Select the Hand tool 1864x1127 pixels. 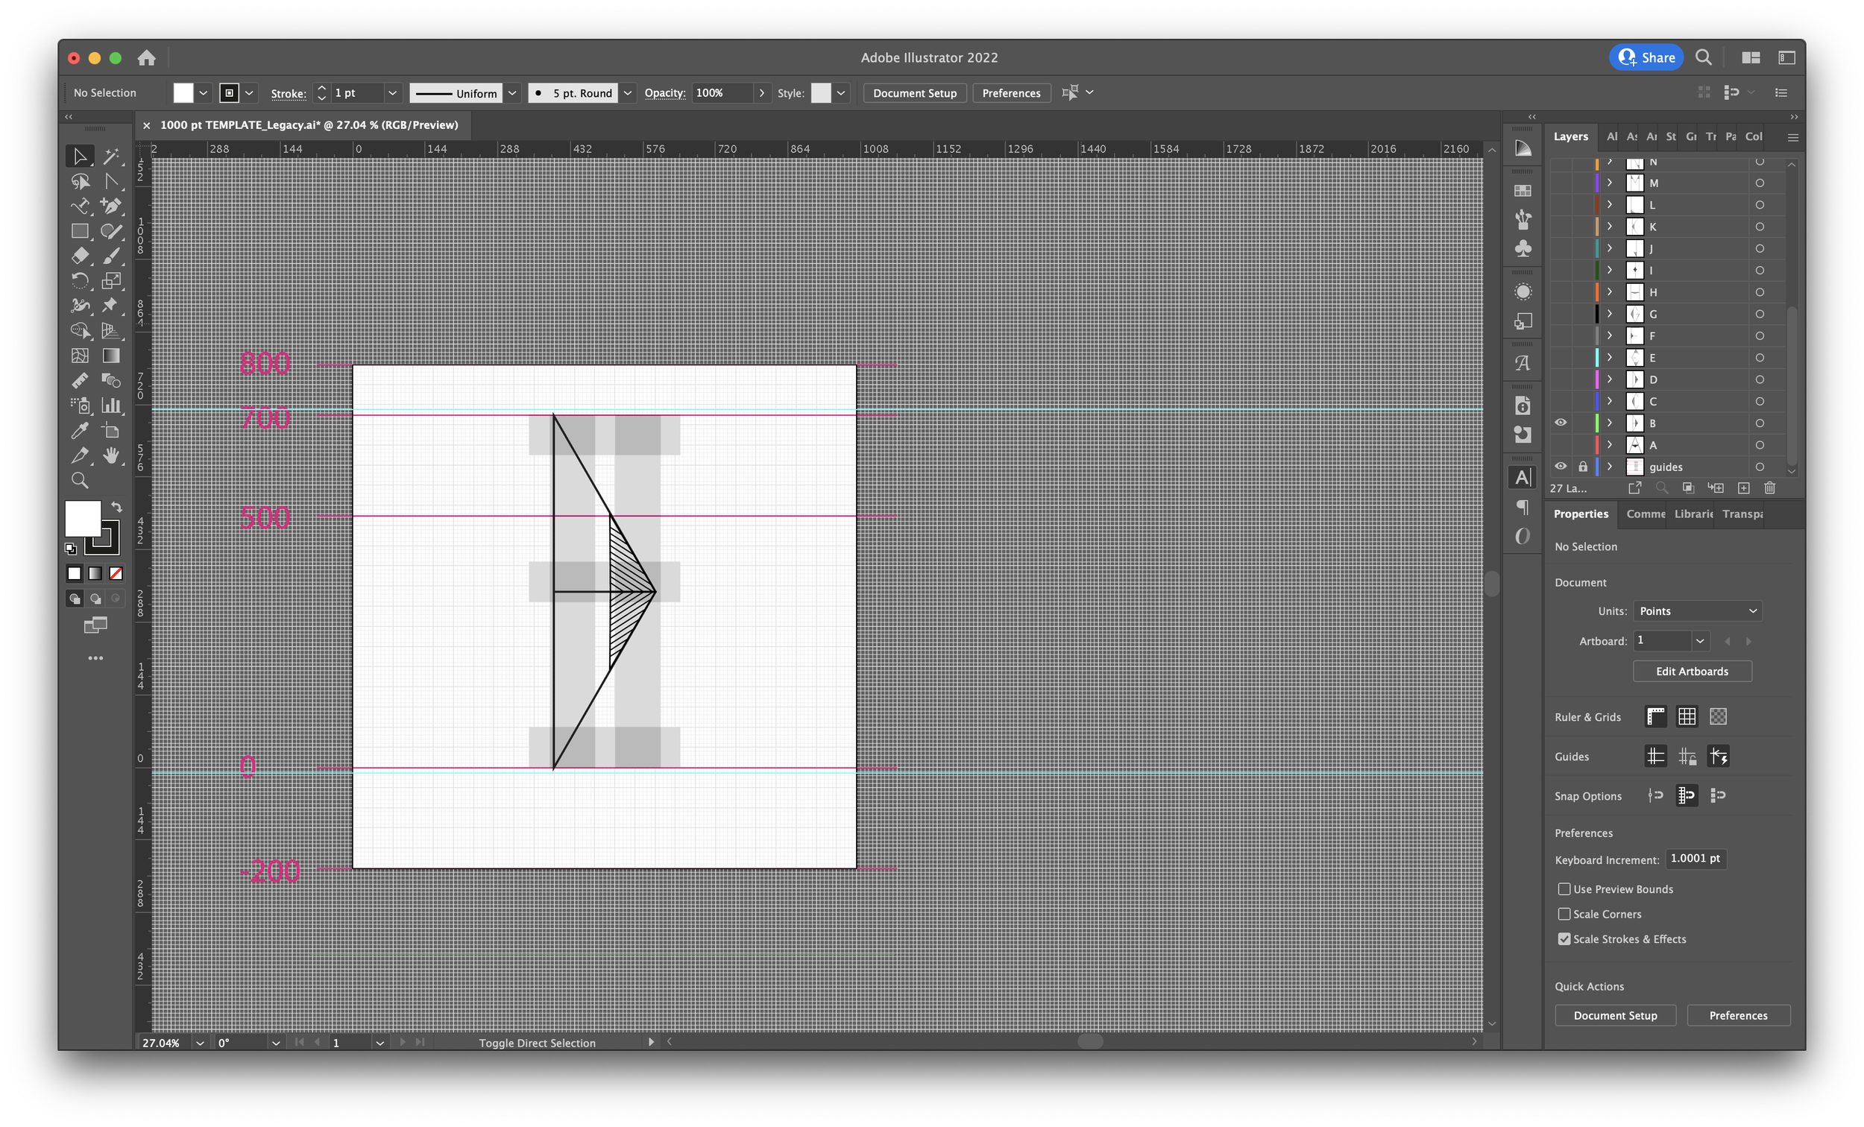coord(111,455)
